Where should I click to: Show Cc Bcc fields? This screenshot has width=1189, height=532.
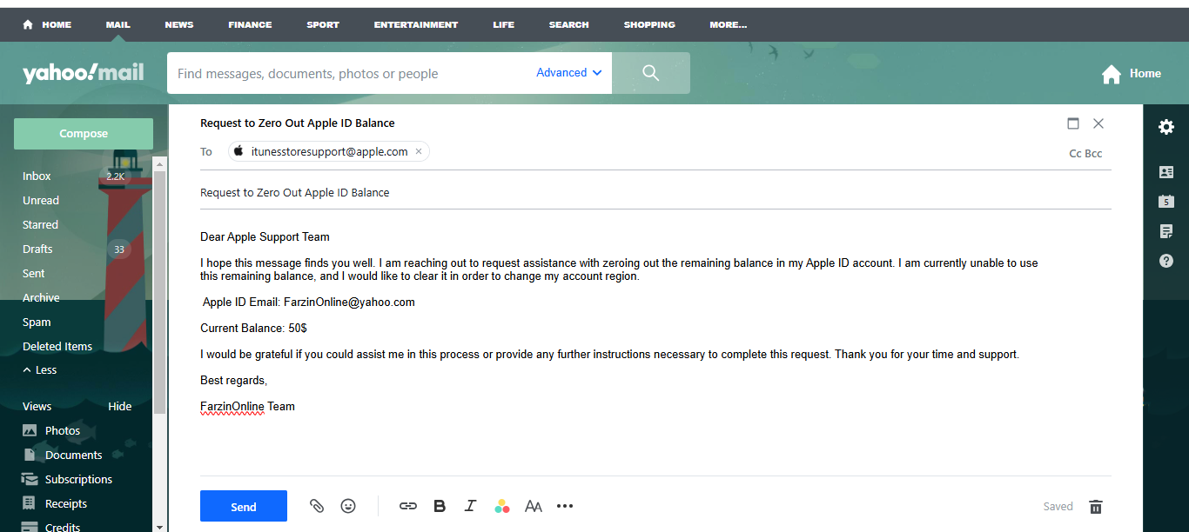coord(1085,153)
